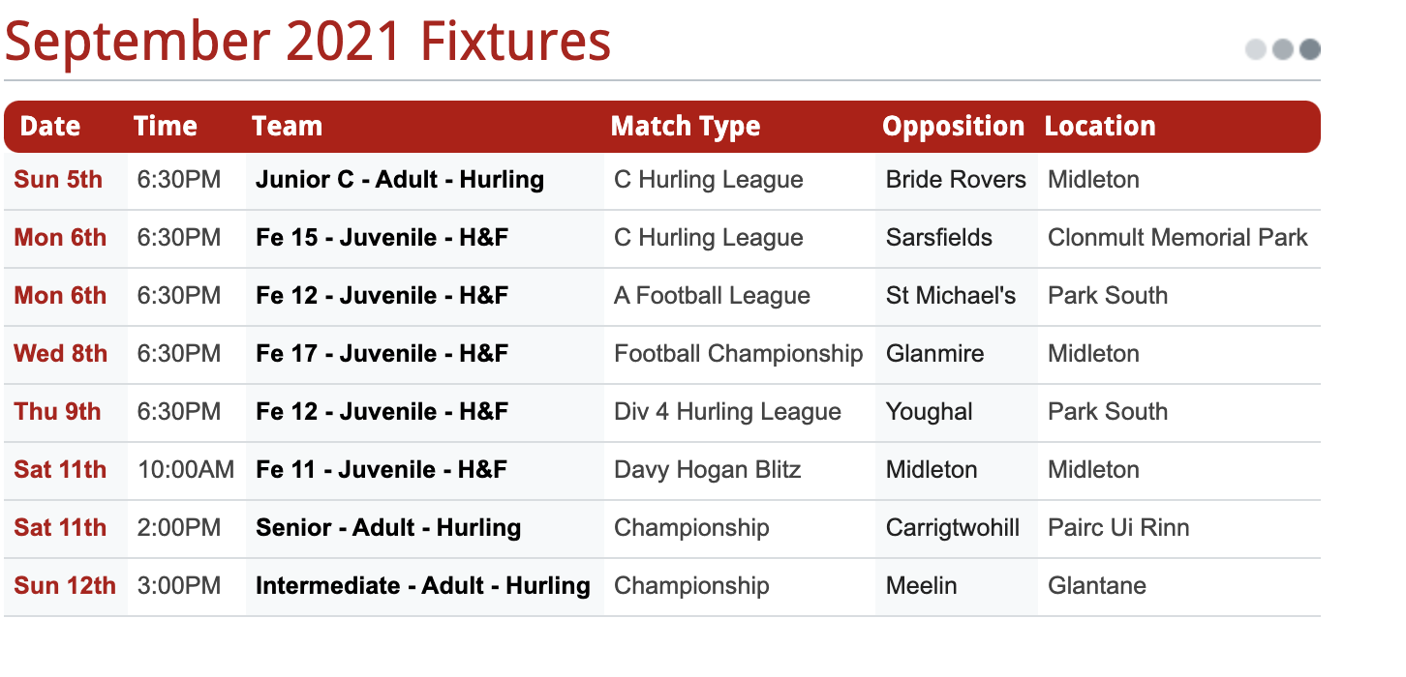Image resolution: width=1406 pixels, height=677 pixels.
Task: Select Junior C - Adult - Hurling team
Action: [x=400, y=180]
